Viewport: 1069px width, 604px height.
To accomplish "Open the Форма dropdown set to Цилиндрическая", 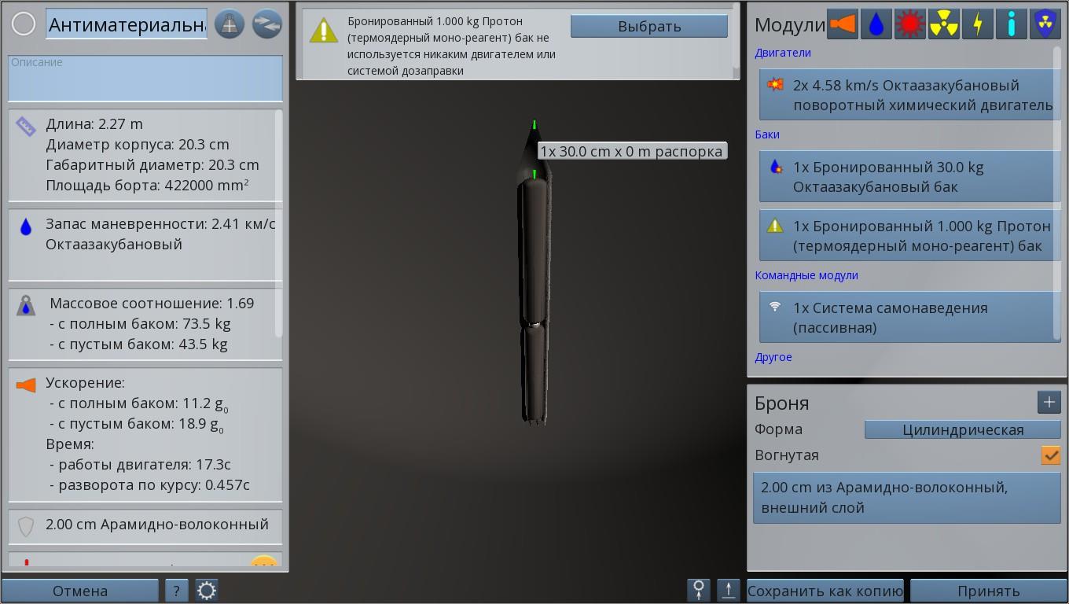I will click(962, 429).
